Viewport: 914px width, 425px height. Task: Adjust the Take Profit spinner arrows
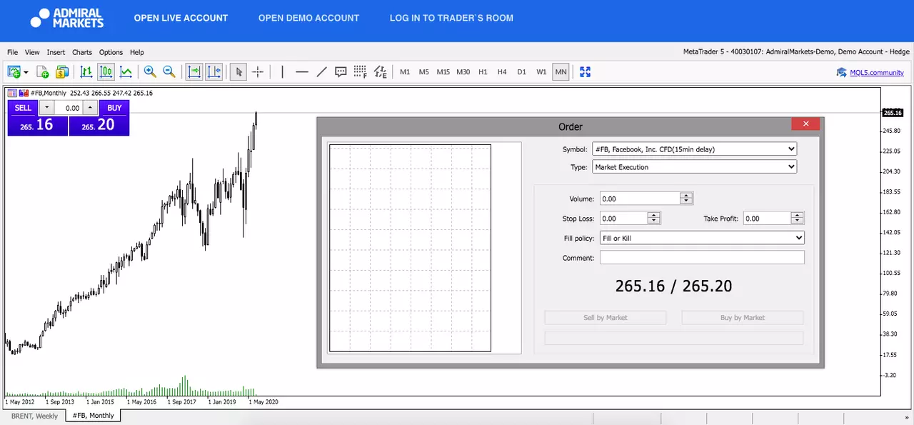coord(797,219)
